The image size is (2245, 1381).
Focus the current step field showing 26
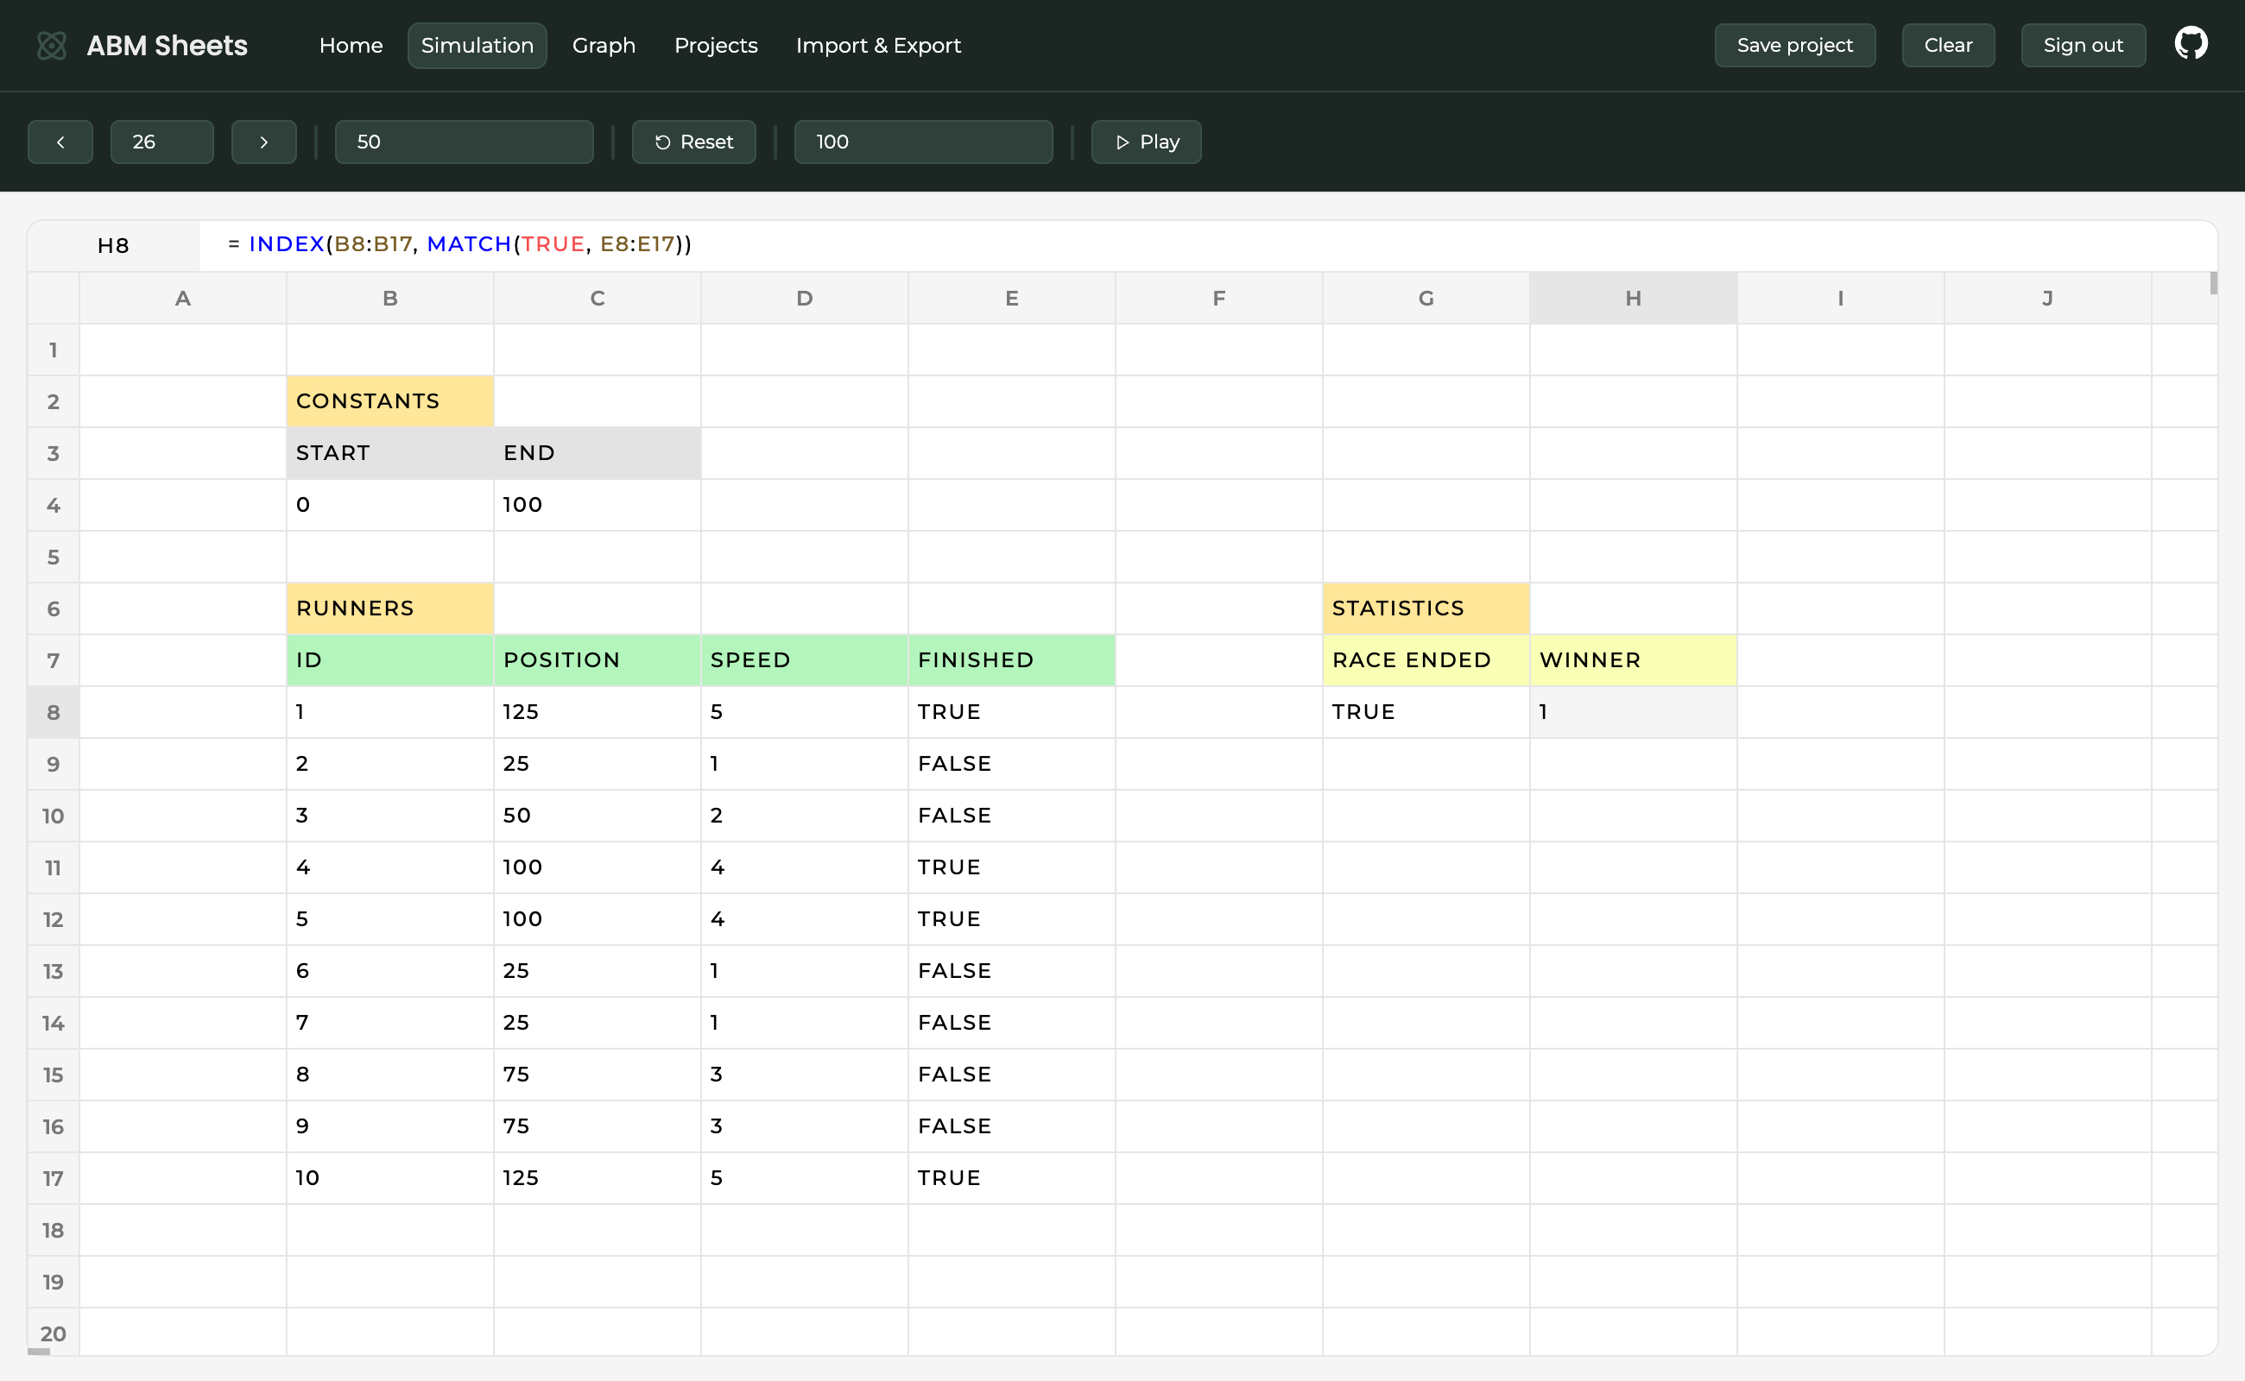click(x=161, y=142)
